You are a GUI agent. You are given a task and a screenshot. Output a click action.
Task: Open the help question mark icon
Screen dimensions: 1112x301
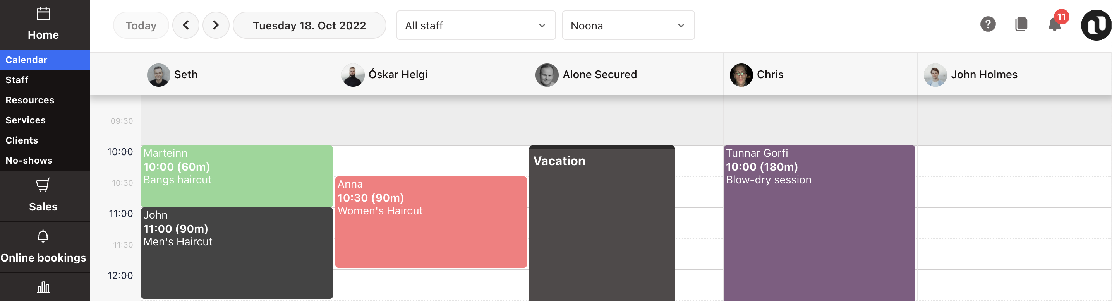tap(988, 25)
